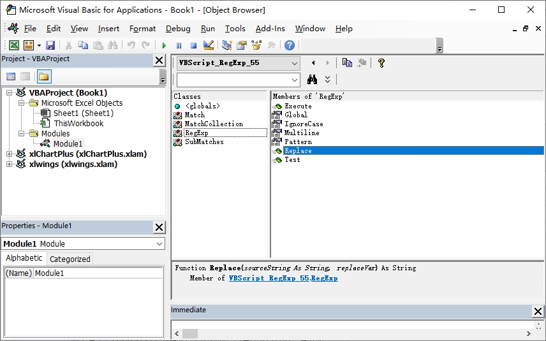
Task: Close the Properties - Module1 panel
Action: [x=159, y=227]
